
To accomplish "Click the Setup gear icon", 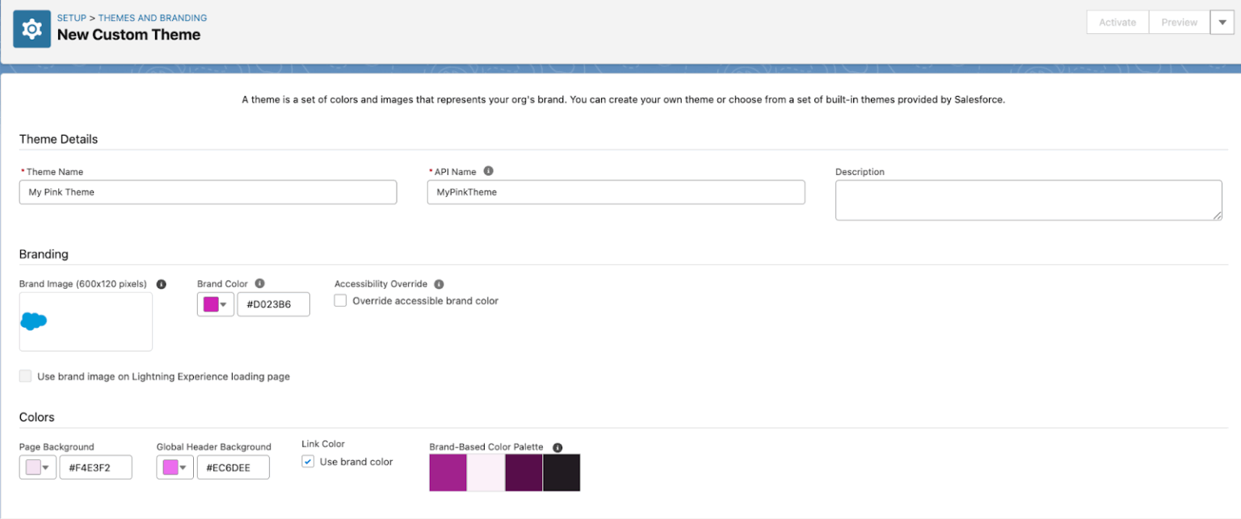I will 32,30.
